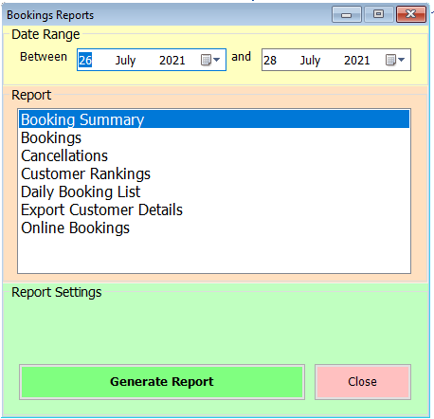This screenshot has width=434, height=419.
Task: Select the start date day 26
Action: tap(85, 60)
